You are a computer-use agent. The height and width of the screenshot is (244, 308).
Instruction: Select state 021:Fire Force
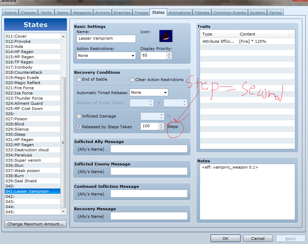coord(33,88)
